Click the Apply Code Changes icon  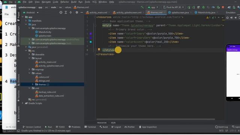(198, 7)
